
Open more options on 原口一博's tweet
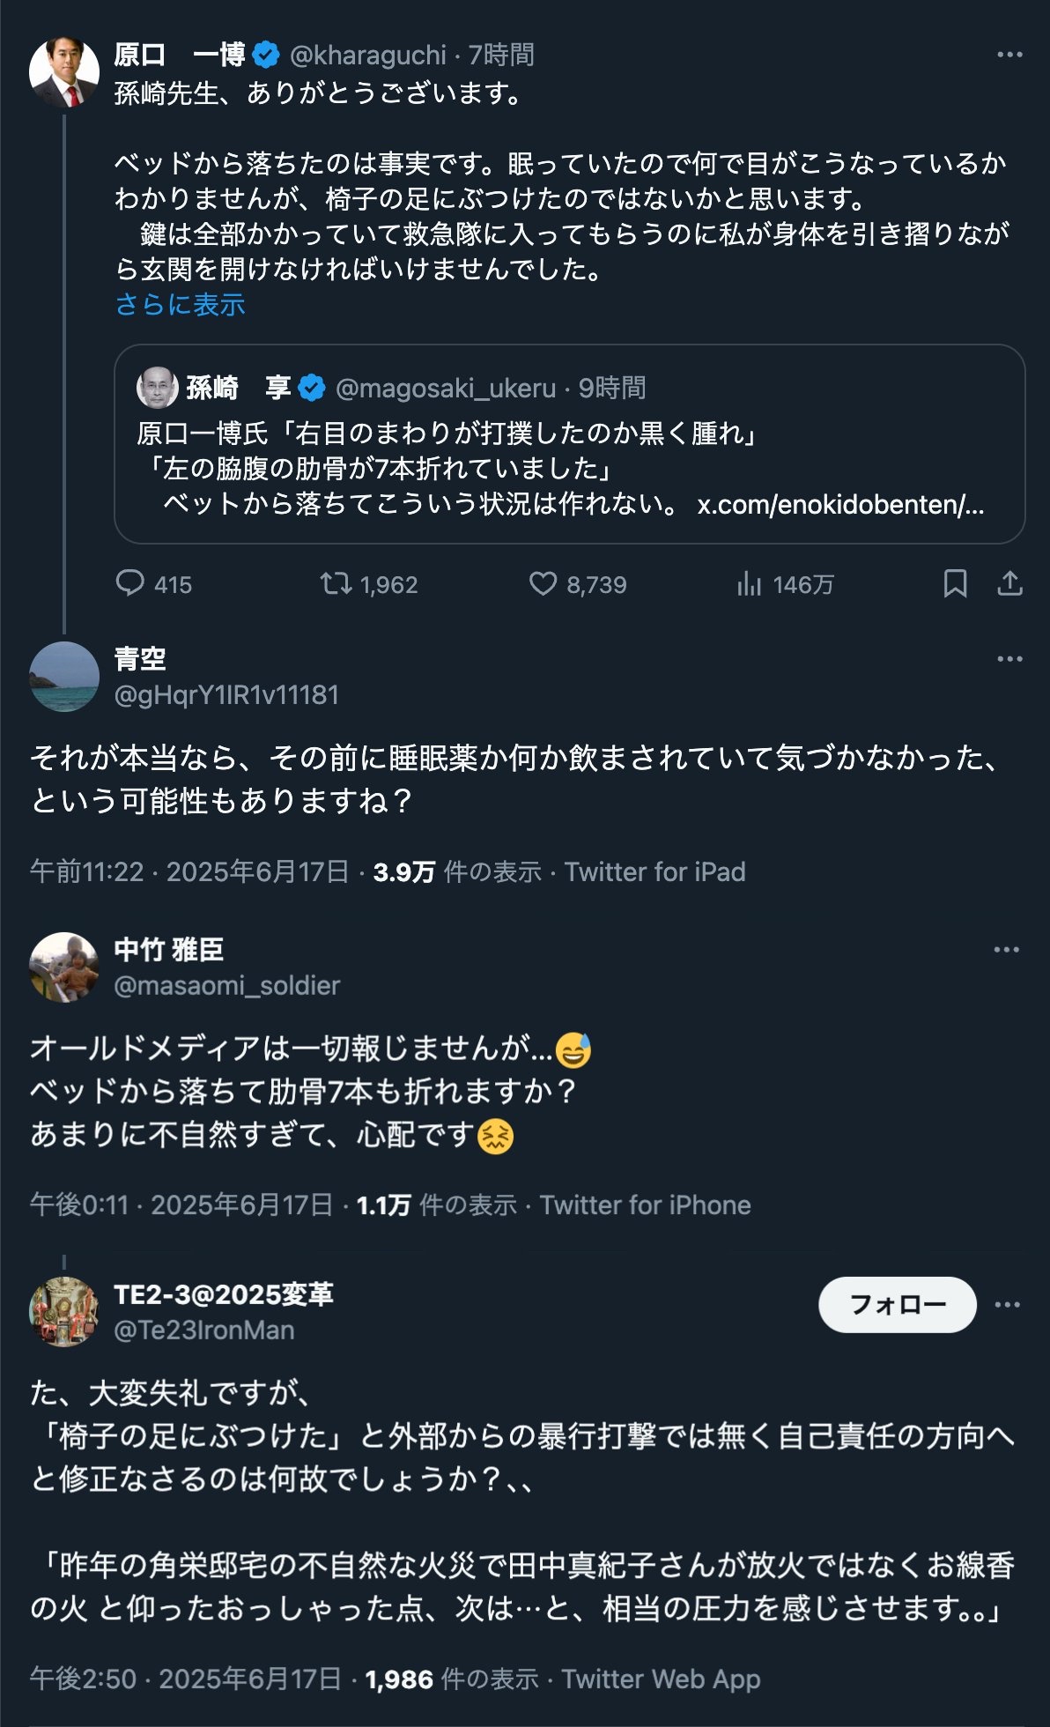[x=1009, y=55]
